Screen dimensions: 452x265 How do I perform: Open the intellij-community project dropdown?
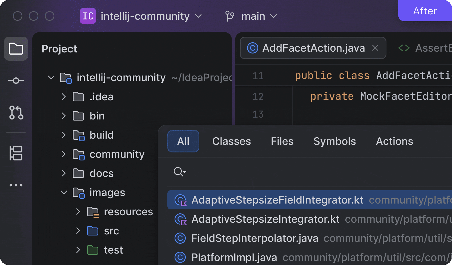pos(151,16)
